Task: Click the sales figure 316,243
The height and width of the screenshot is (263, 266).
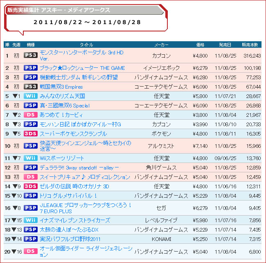Action: click(x=252, y=56)
